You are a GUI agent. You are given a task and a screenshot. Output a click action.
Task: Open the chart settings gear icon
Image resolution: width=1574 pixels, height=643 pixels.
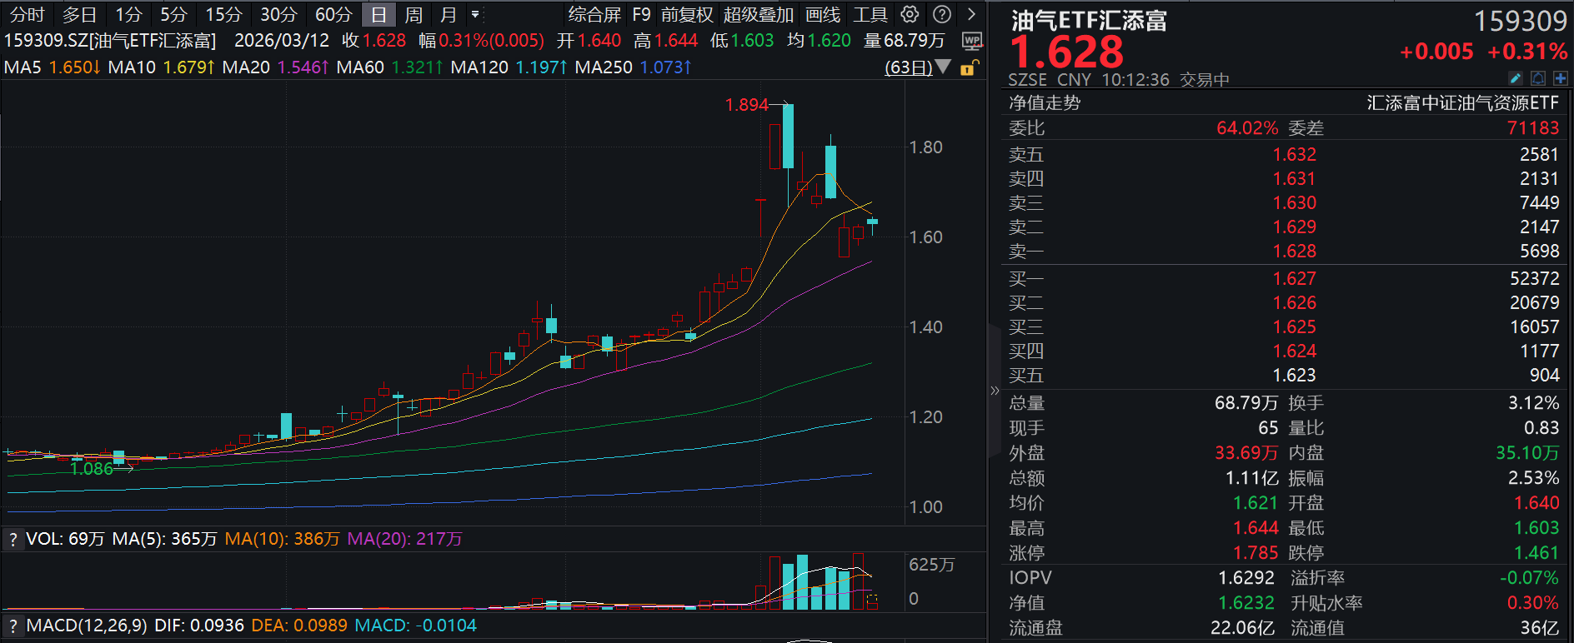[910, 14]
